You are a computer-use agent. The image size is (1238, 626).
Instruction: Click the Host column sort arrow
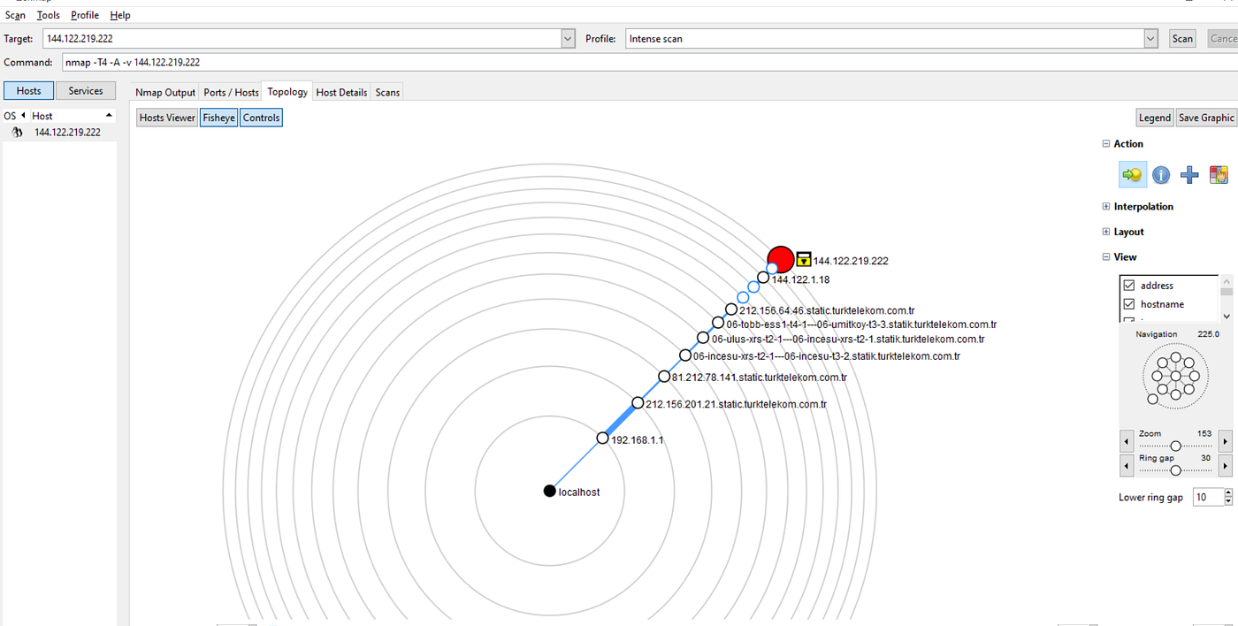109,116
